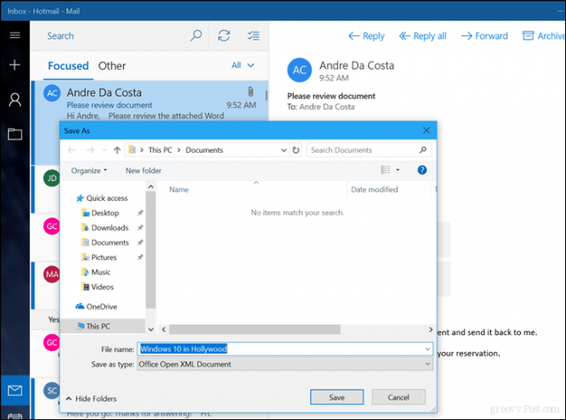
Task: Select Documents in navigation pane
Action: coord(105,242)
